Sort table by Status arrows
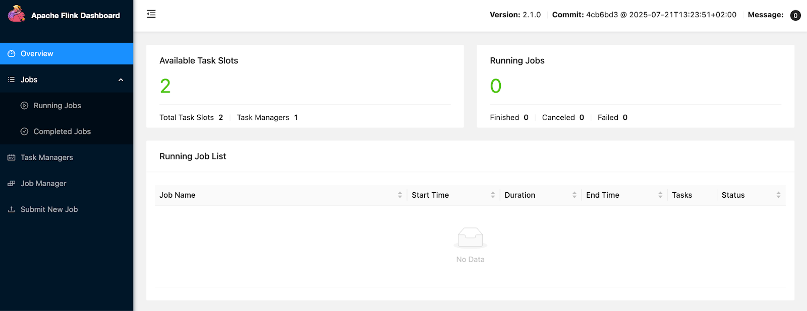 pyautogui.click(x=778, y=195)
